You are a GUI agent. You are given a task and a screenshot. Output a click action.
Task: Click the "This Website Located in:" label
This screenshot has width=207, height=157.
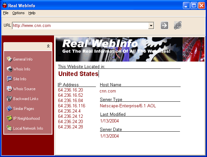coord(81,66)
